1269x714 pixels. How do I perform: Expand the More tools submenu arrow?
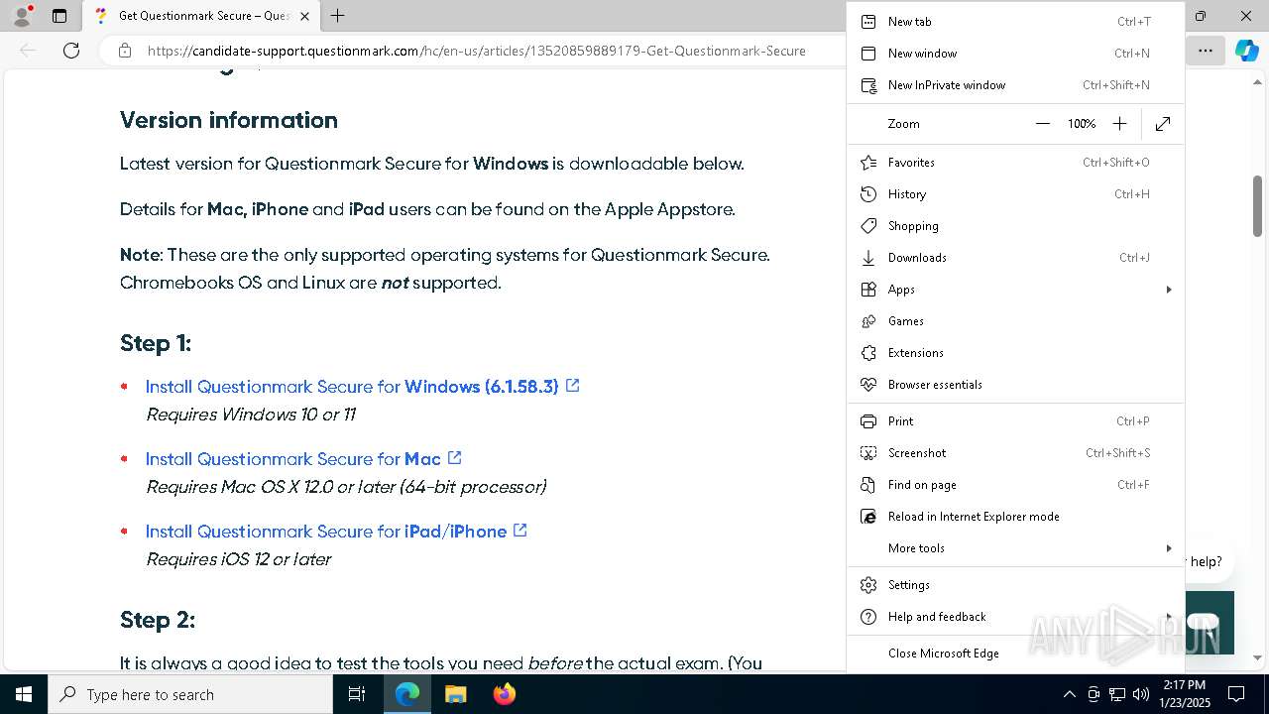1169,548
